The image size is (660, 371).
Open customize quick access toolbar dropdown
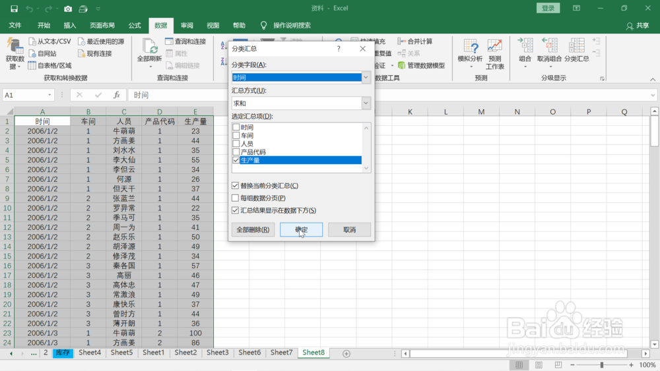click(x=98, y=9)
